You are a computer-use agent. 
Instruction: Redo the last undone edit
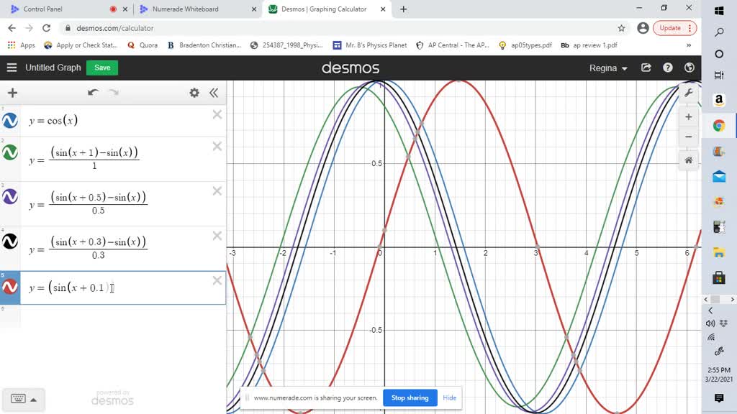click(x=114, y=93)
